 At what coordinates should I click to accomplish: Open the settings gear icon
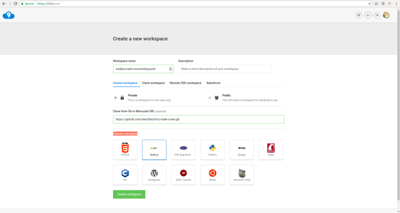358,15
